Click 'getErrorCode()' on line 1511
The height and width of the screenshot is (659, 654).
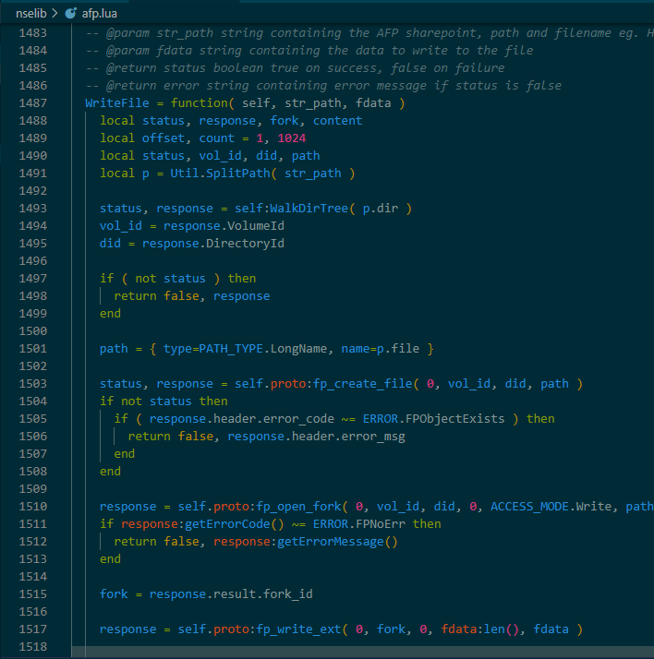[235, 523]
